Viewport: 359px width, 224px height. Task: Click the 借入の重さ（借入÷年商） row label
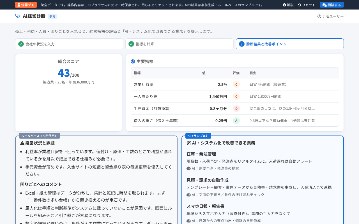point(157,120)
